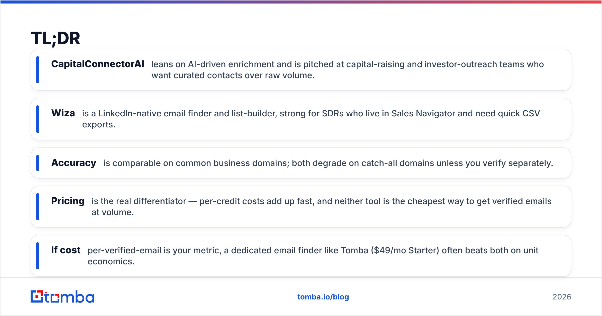This screenshot has width=602, height=316.
Task: Click the Pricing bold label
Action: coord(68,201)
